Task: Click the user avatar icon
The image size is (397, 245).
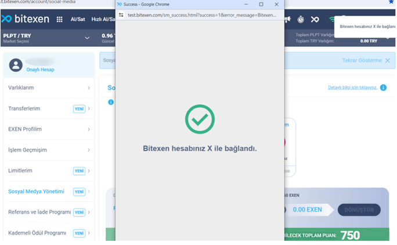Action: tap(16, 65)
